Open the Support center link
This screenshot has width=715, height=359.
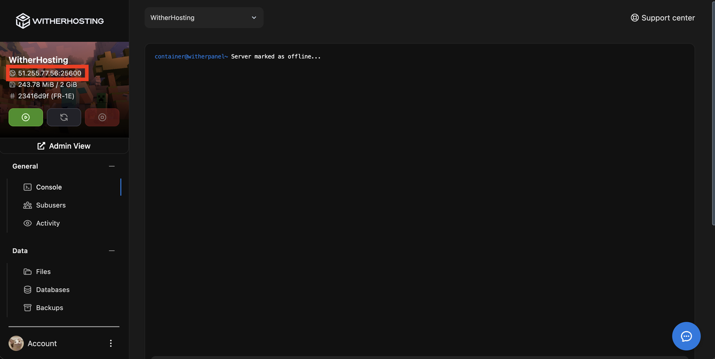pos(662,18)
